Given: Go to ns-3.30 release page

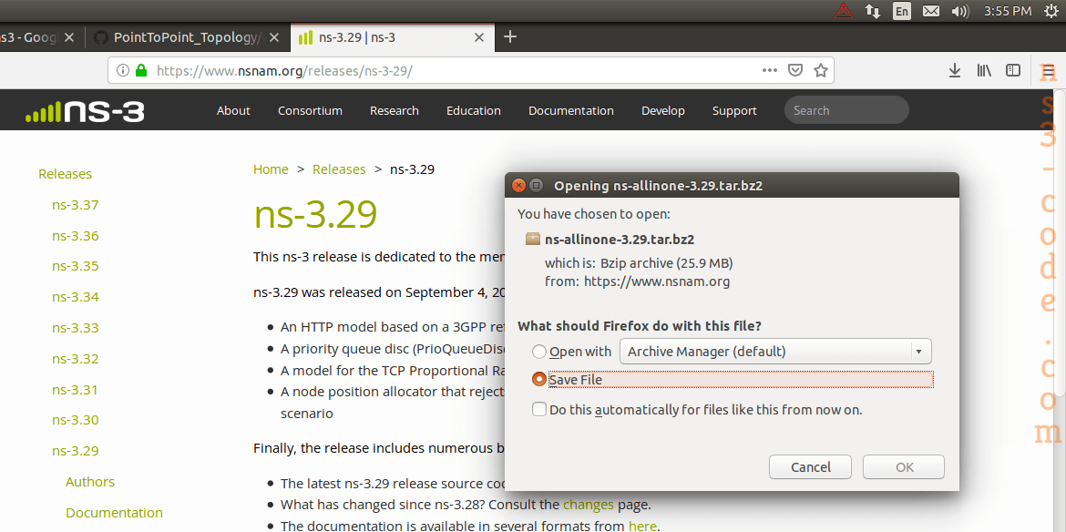Looking at the screenshot, I should click(76, 420).
